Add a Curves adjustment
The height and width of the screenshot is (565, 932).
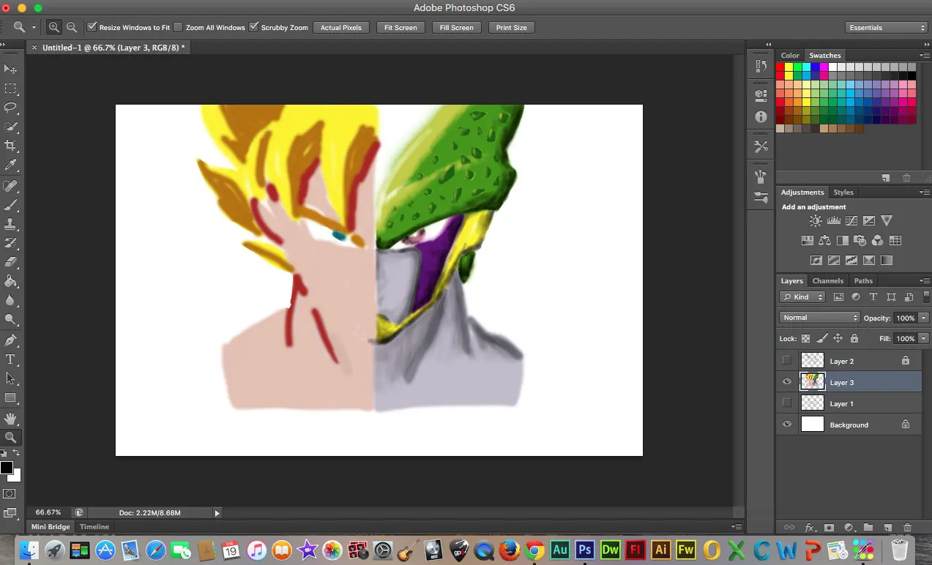(851, 220)
